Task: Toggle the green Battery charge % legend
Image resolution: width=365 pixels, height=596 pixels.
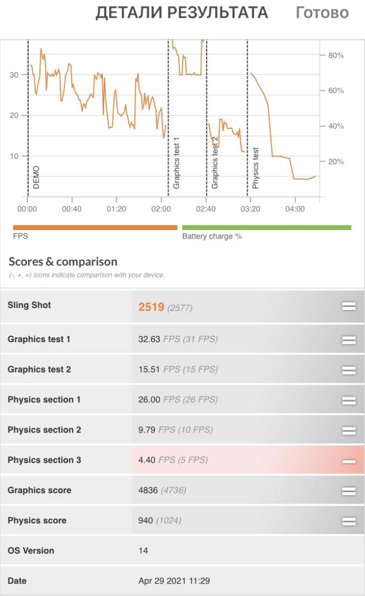Action: point(267,228)
